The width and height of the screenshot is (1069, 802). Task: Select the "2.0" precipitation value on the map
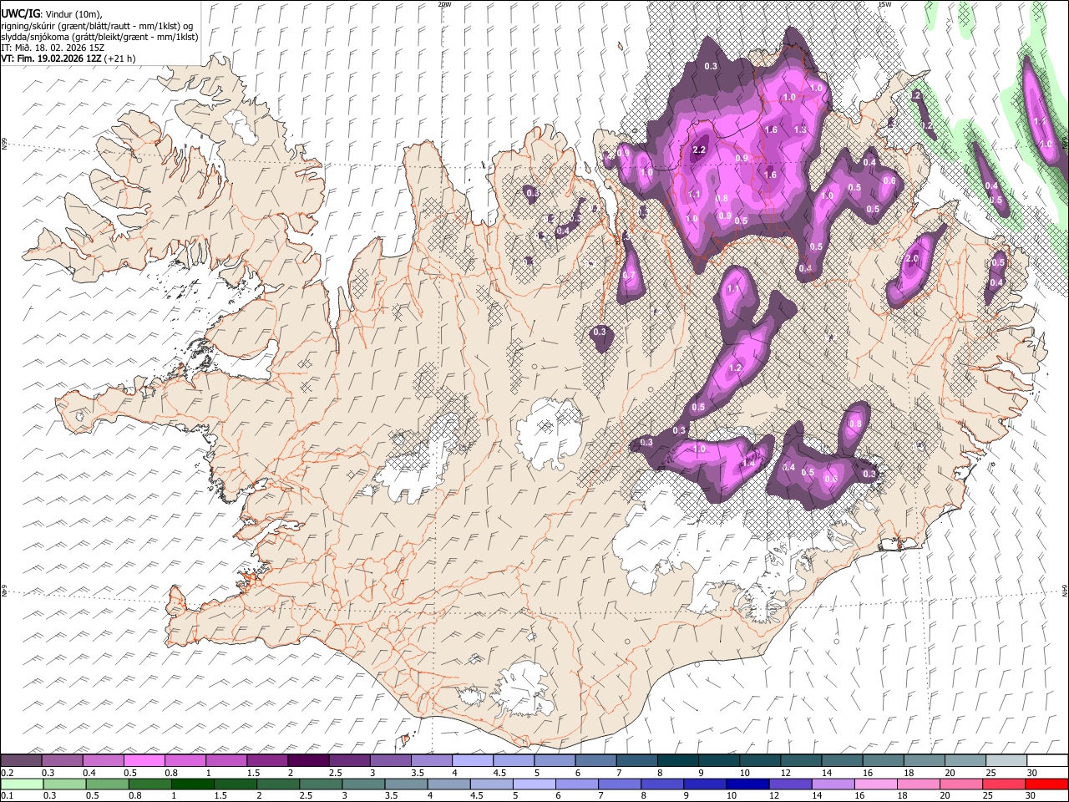click(x=911, y=259)
